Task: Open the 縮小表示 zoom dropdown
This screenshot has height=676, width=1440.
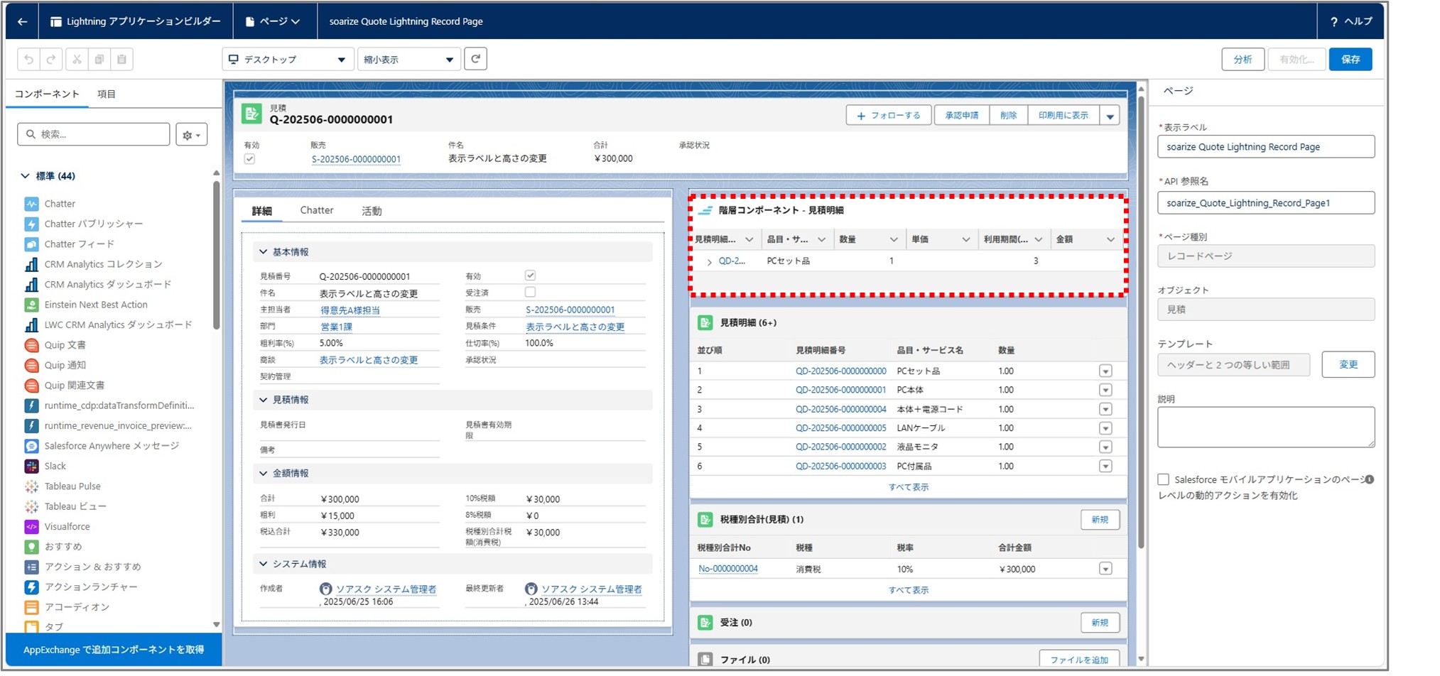Action: 408,60
